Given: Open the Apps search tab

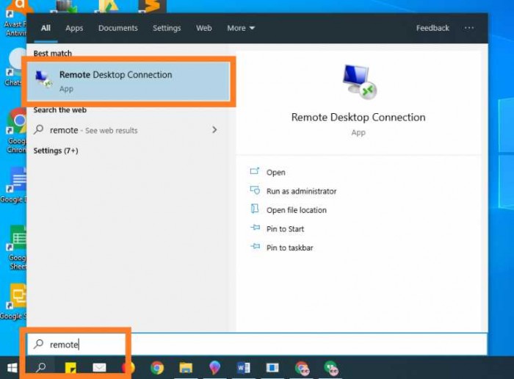Looking at the screenshot, I should coord(74,28).
